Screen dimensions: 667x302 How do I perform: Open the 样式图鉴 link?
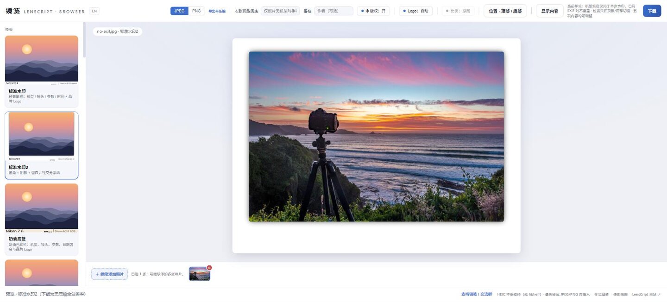[601, 294]
